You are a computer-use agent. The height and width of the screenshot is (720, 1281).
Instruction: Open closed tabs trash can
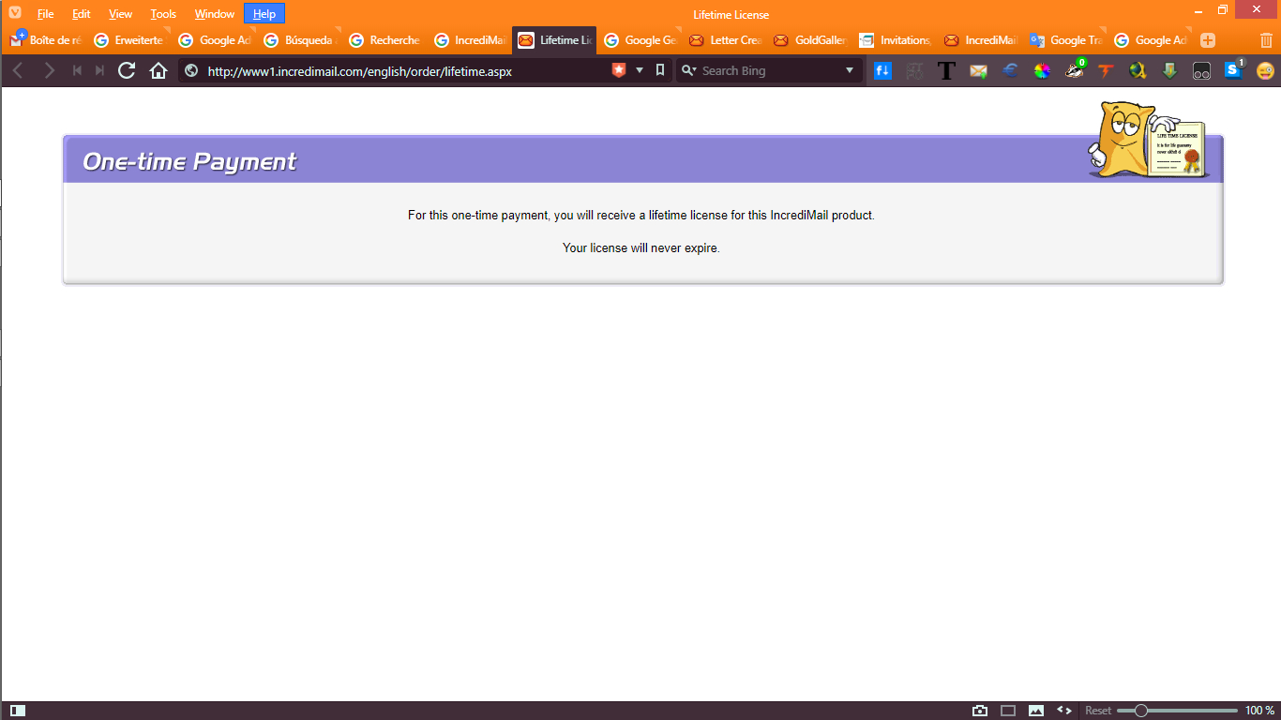1266,40
